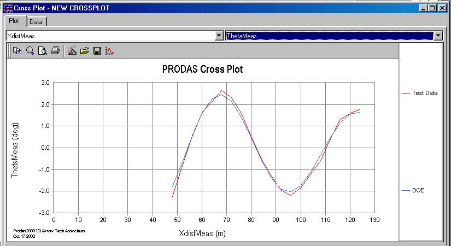Click the XdistMeas (m) axis label
The width and height of the screenshot is (451, 246).
pyautogui.click(x=202, y=233)
